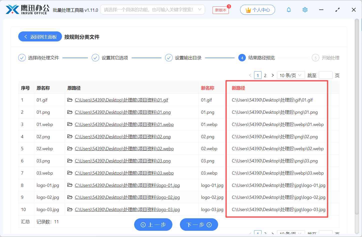
Task: Click the 原名称 column header
Action: click(43, 88)
